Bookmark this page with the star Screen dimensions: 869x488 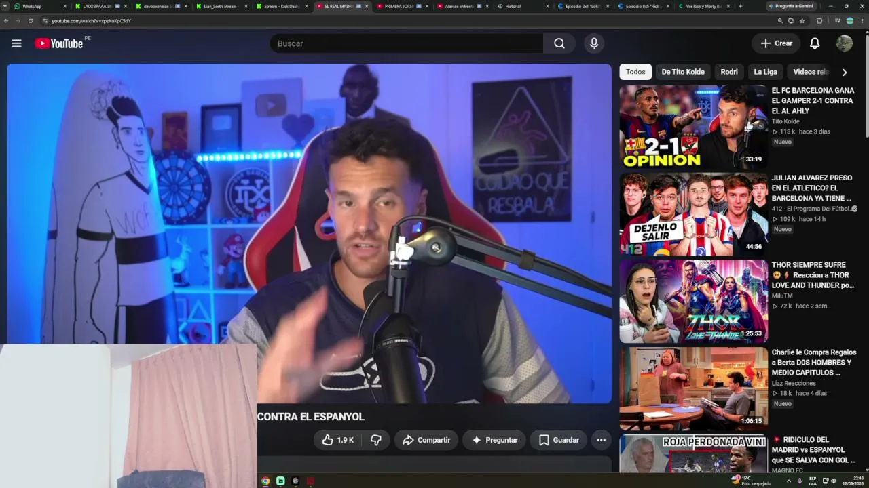click(x=802, y=21)
